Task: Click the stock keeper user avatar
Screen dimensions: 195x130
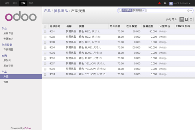Action: pyautogui.click(x=171, y=3)
